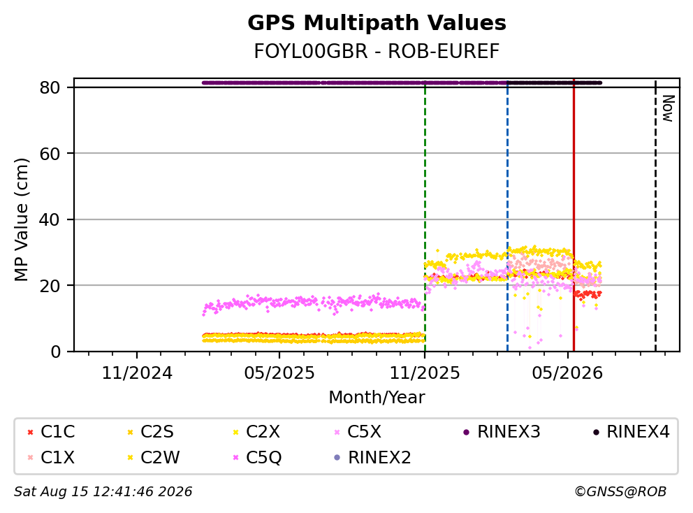This screenshot has width=693, height=513.
Task: Select the C2S legend marker
Action: point(130,432)
